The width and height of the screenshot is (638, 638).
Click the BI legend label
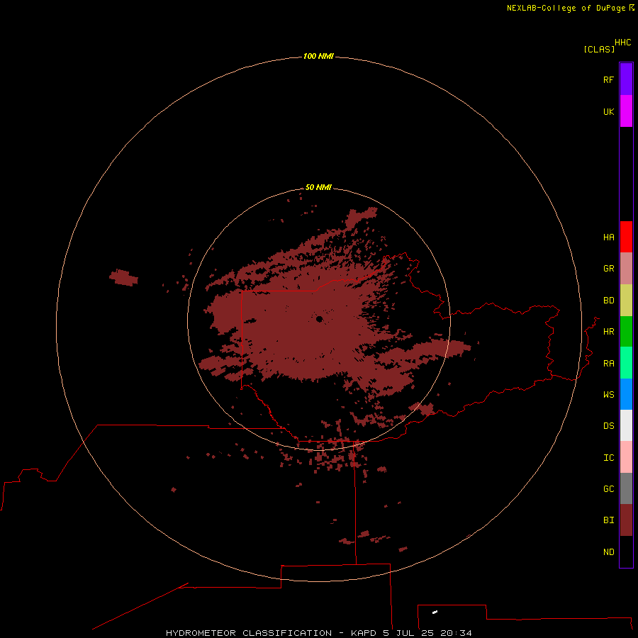pyautogui.click(x=608, y=520)
